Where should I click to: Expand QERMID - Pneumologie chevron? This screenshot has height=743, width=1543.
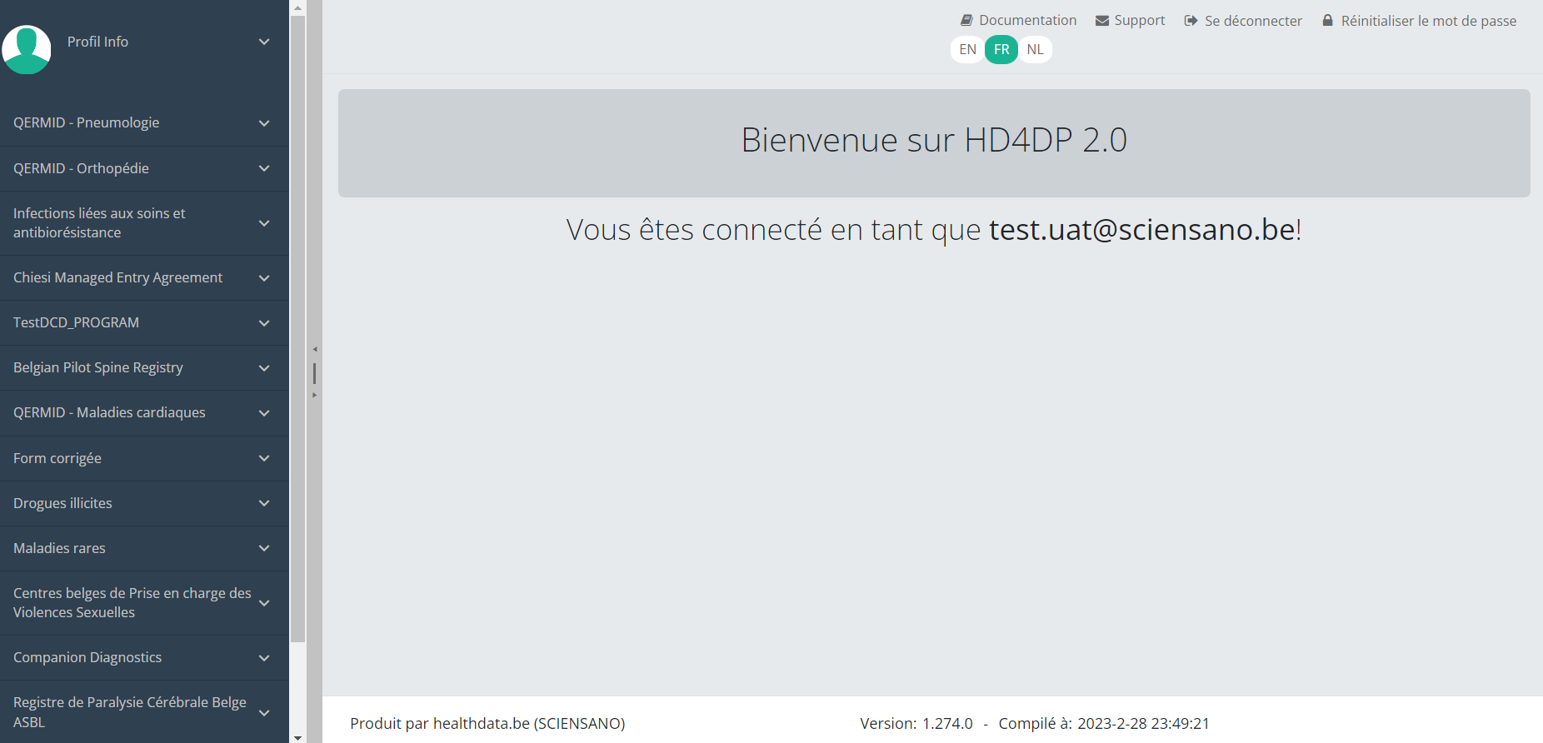pos(264,123)
